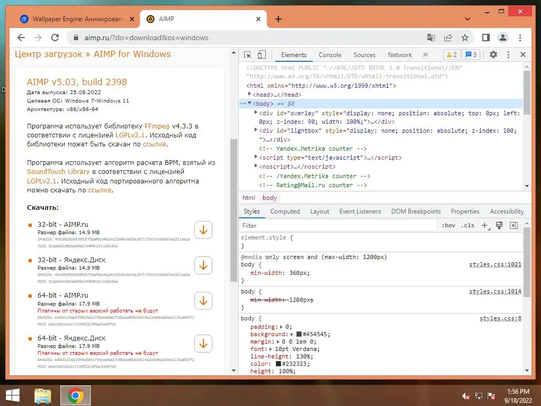Click the #232323 color swatch
541x406 pixels.
(278, 364)
